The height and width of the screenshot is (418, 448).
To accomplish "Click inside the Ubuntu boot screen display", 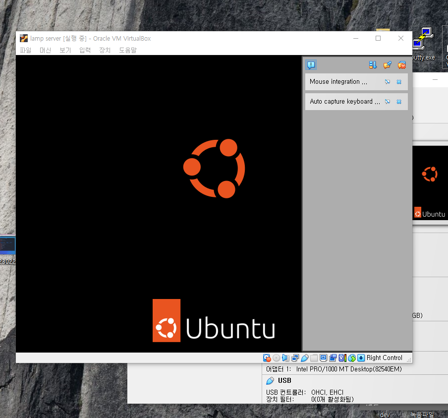I will (159, 204).
